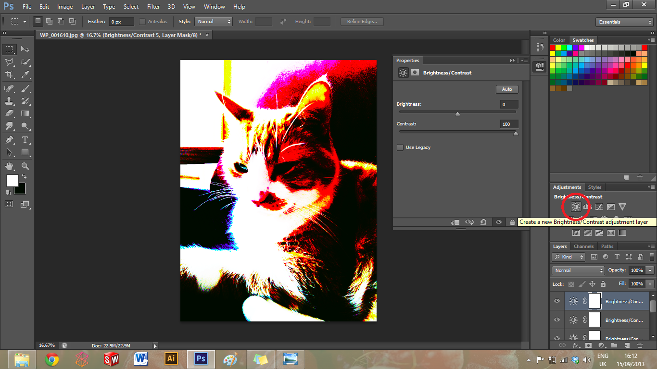Select the Pen tool
Viewport: 657px width, 369px height.
coord(9,140)
